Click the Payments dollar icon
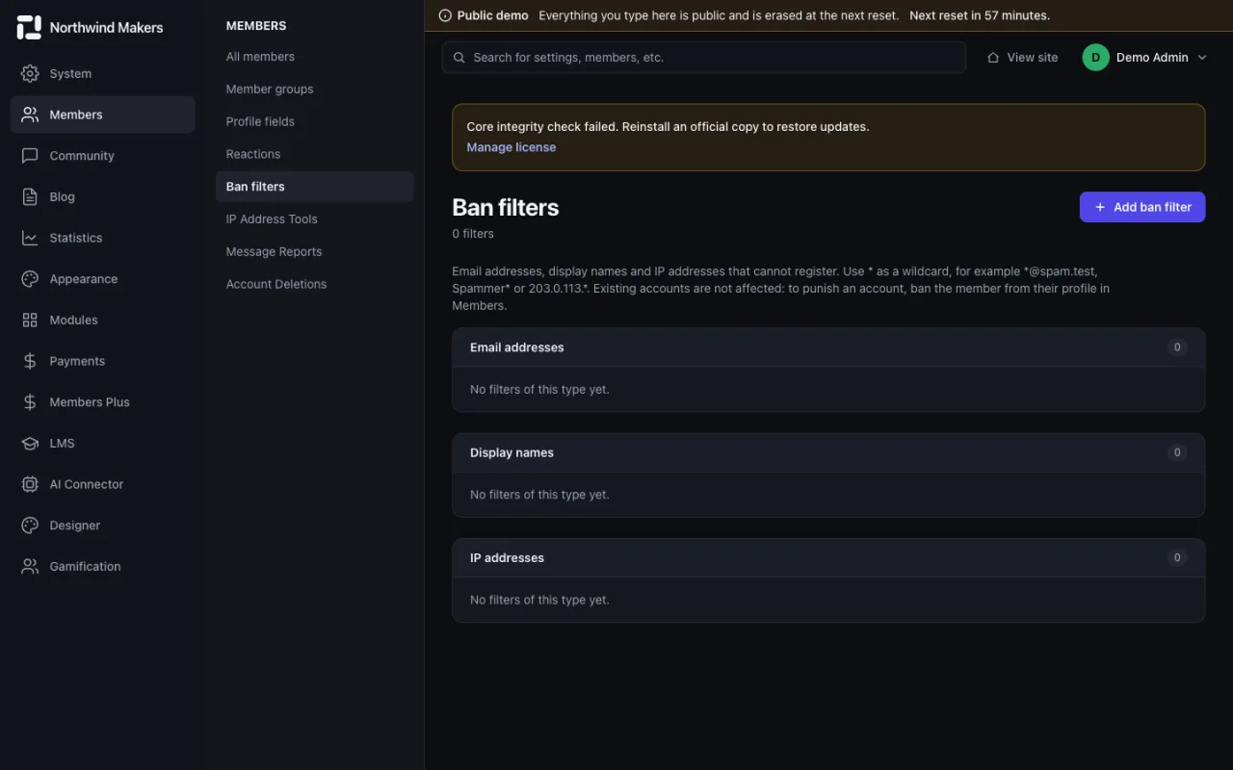 click(30, 361)
